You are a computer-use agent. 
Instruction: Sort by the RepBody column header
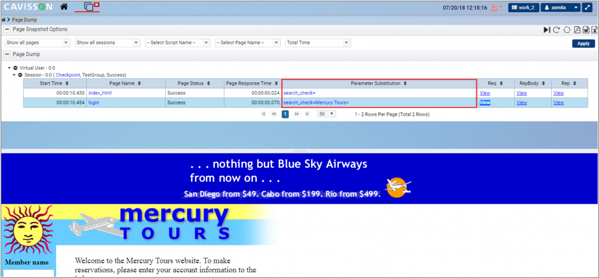pos(532,83)
